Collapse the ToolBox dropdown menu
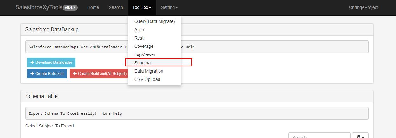396x138 pixels. point(142,7)
